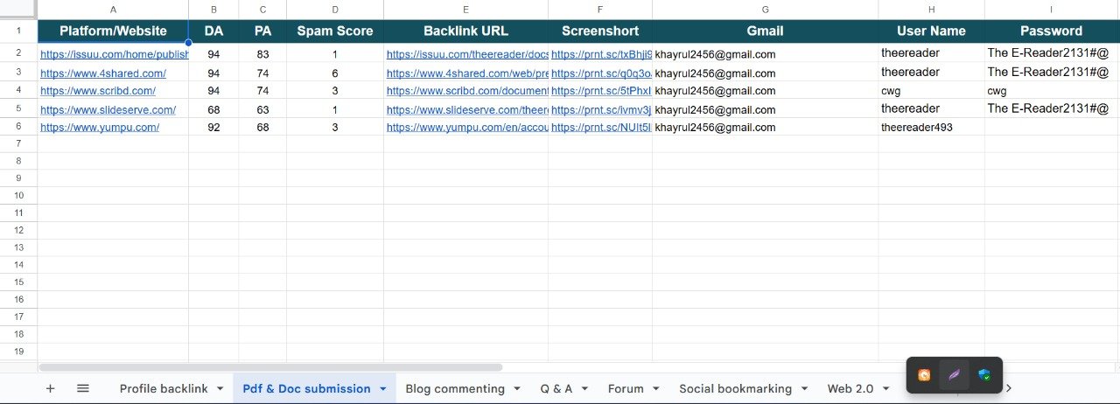Click the orange extension icon in floating bar
1120x404 pixels.
tap(924, 375)
